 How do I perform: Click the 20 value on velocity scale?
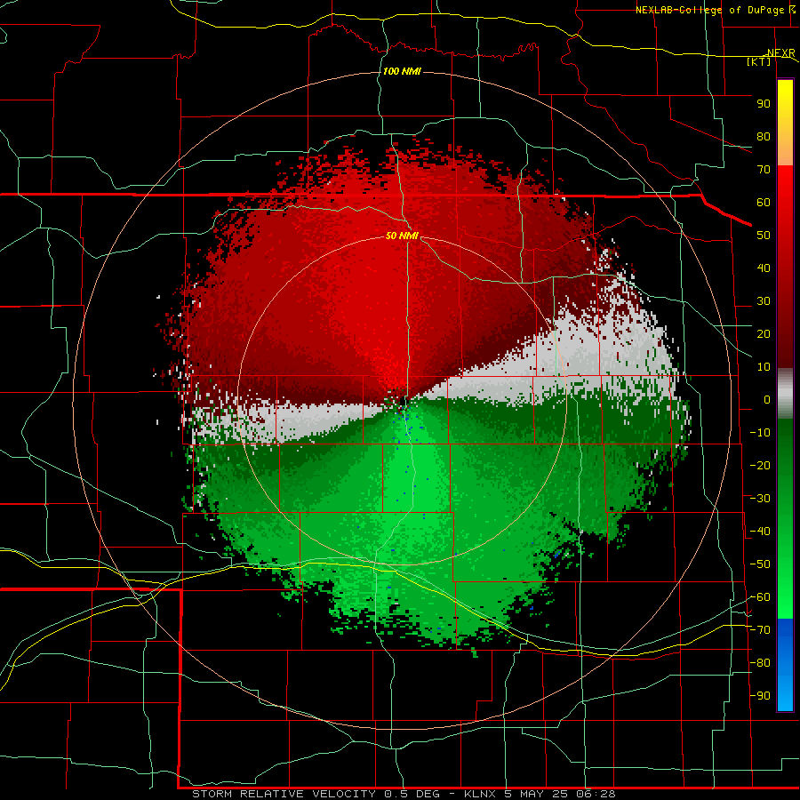(764, 333)
